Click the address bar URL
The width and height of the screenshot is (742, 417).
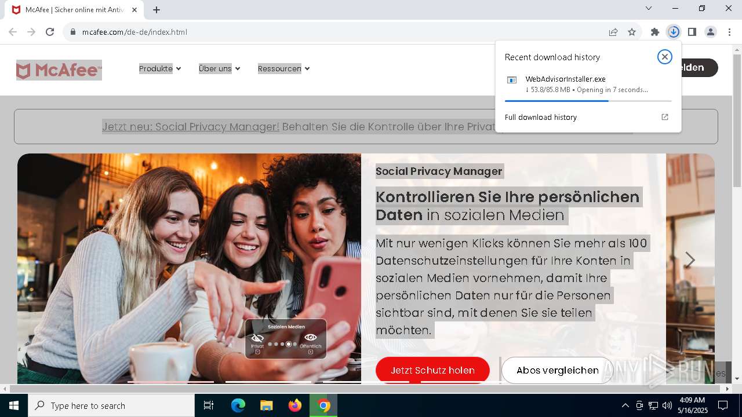134,32
